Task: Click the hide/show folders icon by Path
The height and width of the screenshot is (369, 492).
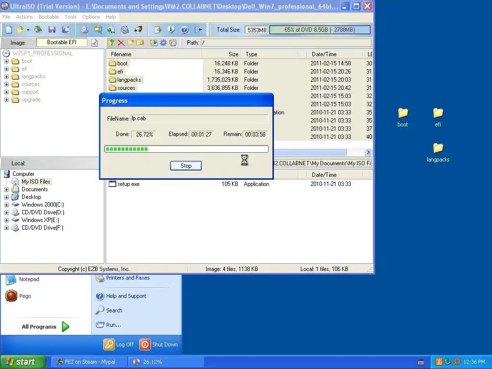Action: coord(173,43)
